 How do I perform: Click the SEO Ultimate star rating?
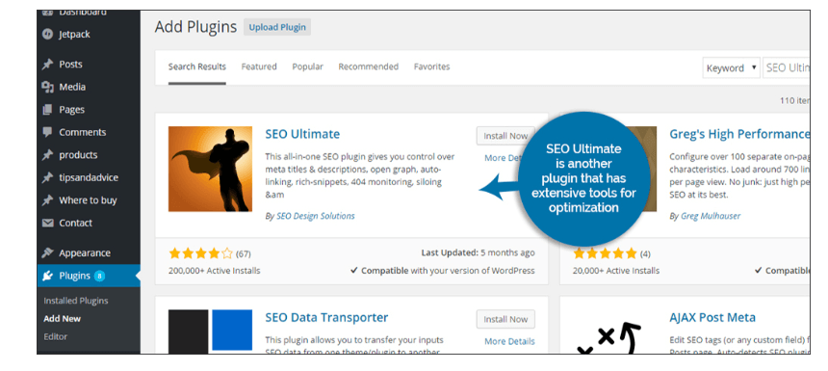tap(200, 253)
